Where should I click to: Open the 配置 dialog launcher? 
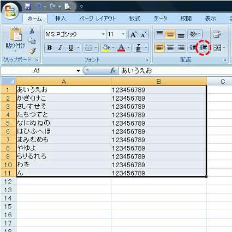click(225, 59)
